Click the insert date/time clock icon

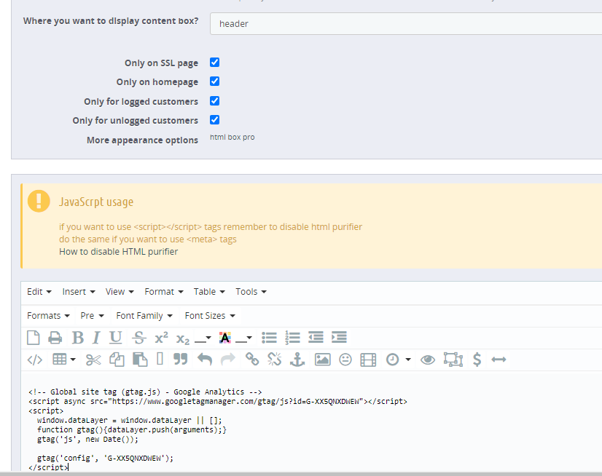pyautogui.click(x=392, y=360)
